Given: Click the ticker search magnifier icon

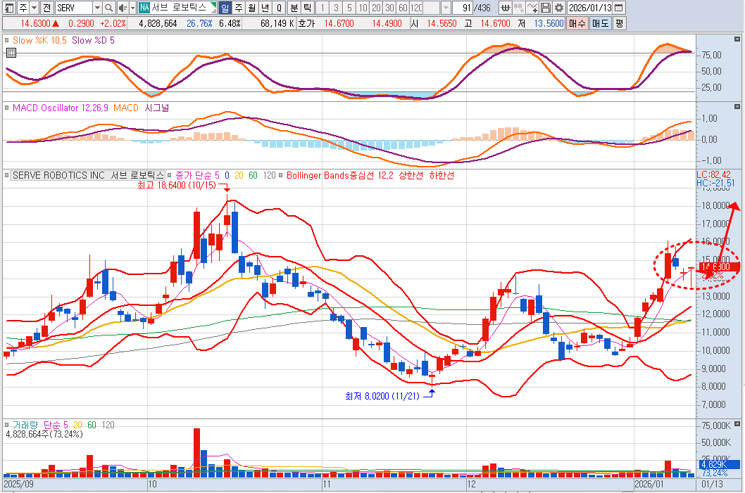Looking at the screenshot, I should tap(109, 8).
